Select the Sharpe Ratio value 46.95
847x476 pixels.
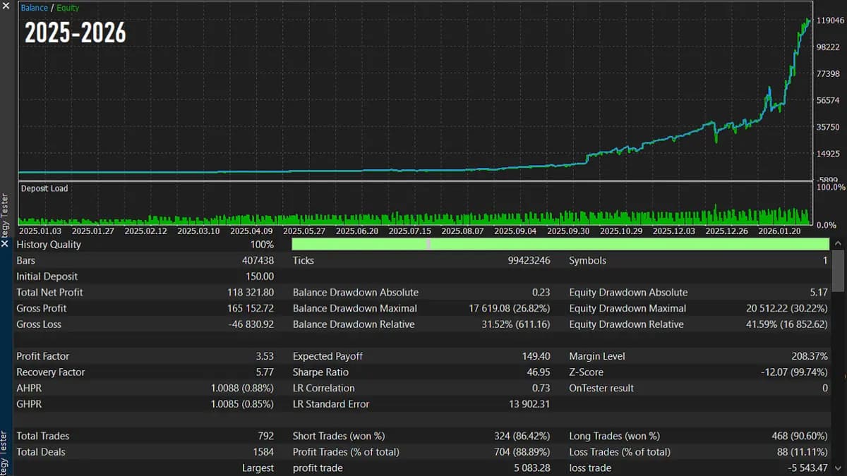[539, 372]
